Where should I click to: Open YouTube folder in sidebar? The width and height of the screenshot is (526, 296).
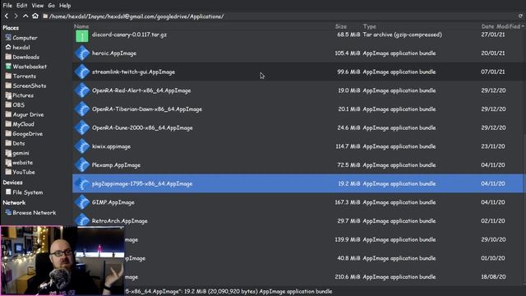[x=20, y=172]
